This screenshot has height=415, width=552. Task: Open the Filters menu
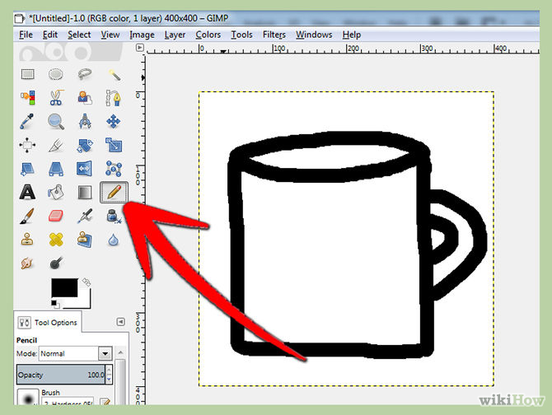click(274, 35)
